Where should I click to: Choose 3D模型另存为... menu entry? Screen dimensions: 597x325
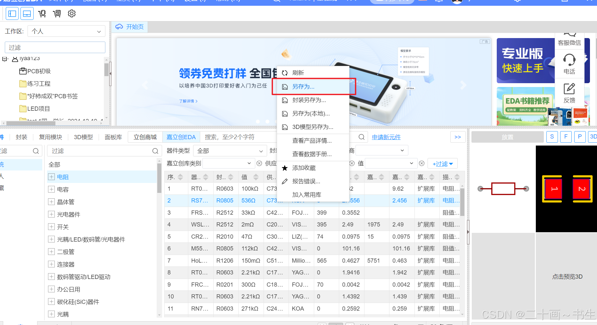pyautogui.click(x=313, y=127)
